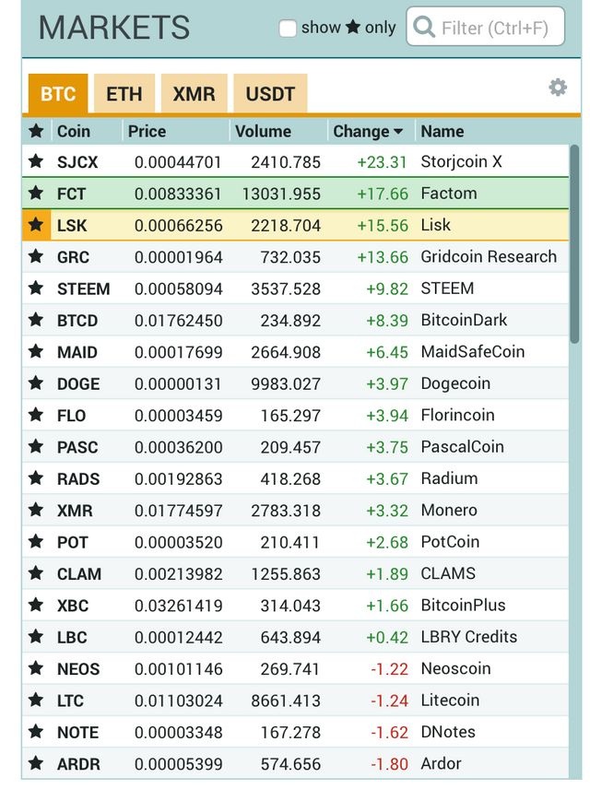Sort by the Change column dropdown arrow
This screenshot has width=590, height=789.
tap(397, 132)
